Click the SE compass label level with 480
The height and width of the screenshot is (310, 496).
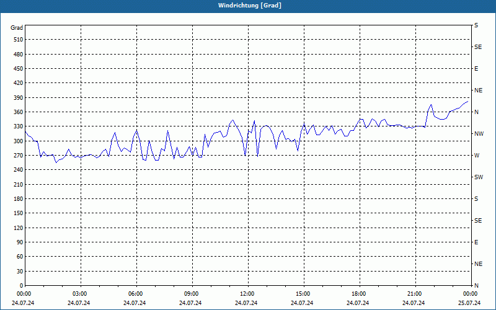pos(478,47)
